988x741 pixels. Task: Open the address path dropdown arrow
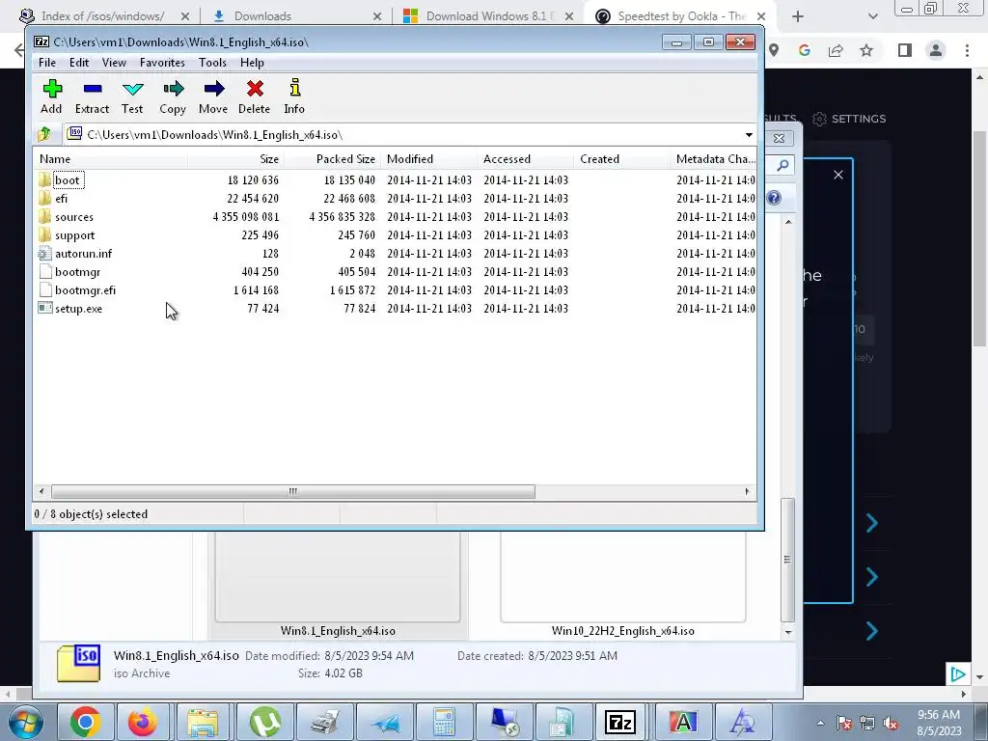(x=749, y=135)
